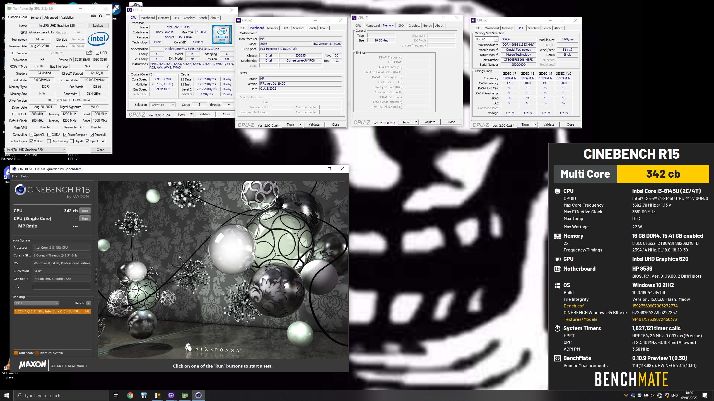Expand the ranking Details arrow in Cinebench

(x=88, y=303)
